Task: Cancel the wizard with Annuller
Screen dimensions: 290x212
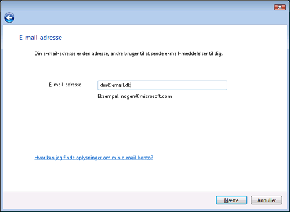Action: click(x=266, y=200)
